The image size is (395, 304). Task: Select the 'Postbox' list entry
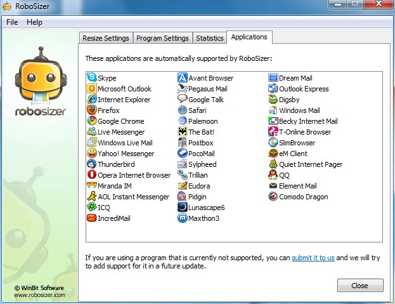195,143
